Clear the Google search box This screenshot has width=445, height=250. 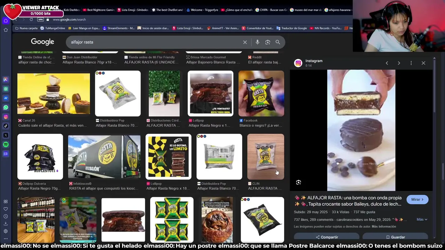click(245, 42)
